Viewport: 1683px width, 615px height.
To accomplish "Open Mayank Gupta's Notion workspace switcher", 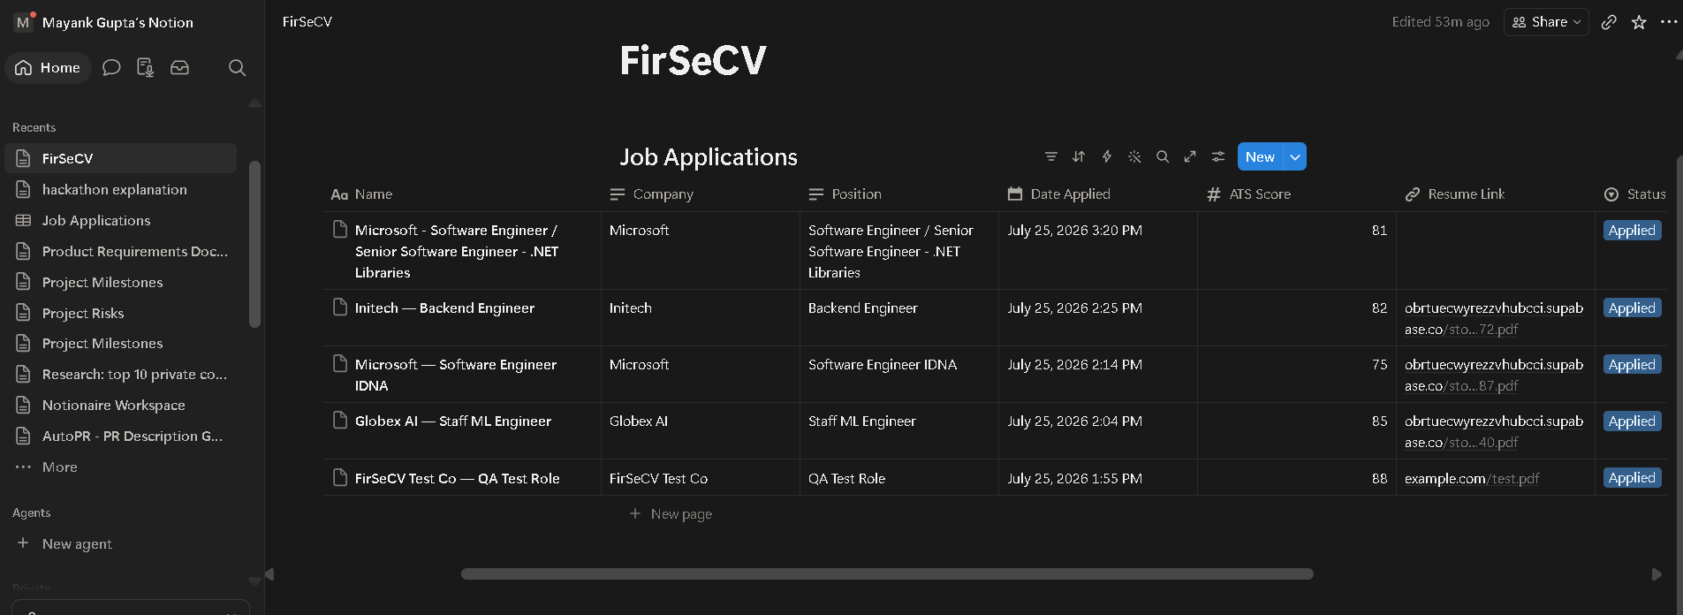I will click(104, 22).
